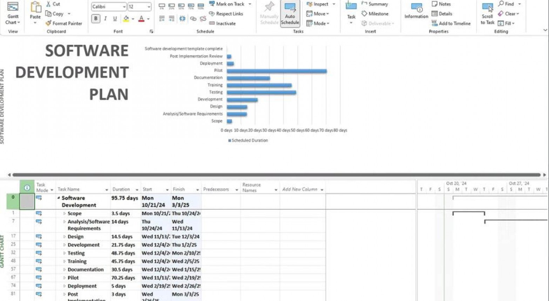Collapse the ribbon with the chevron
The image size is (549, 301).
pyautogui.click(x=545, y=30)
